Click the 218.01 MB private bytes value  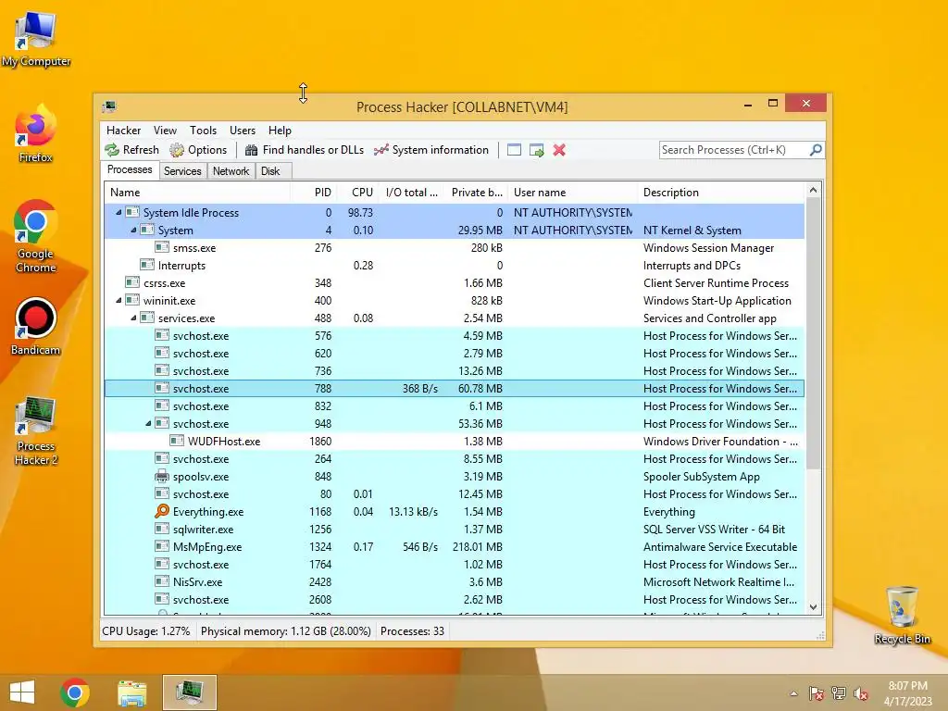point(478,546)
